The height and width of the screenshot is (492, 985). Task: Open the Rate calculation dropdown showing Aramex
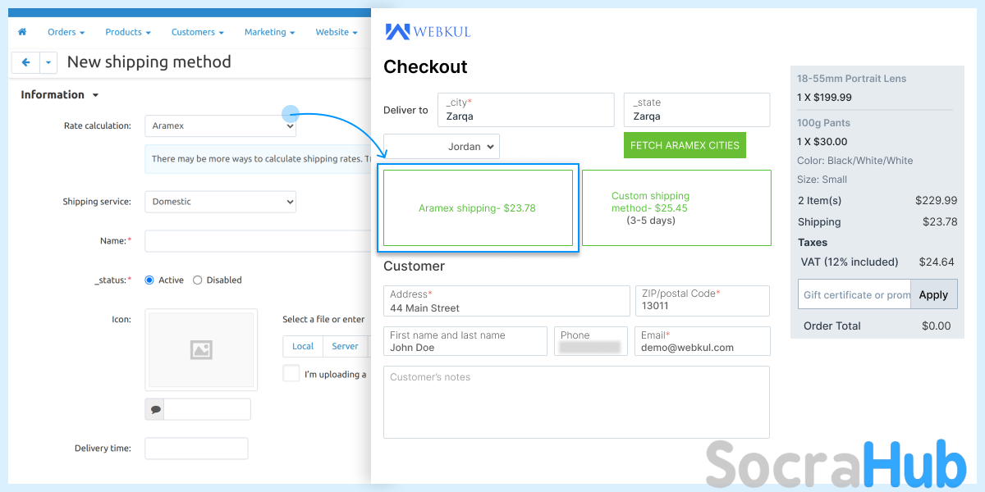point(220,126)
